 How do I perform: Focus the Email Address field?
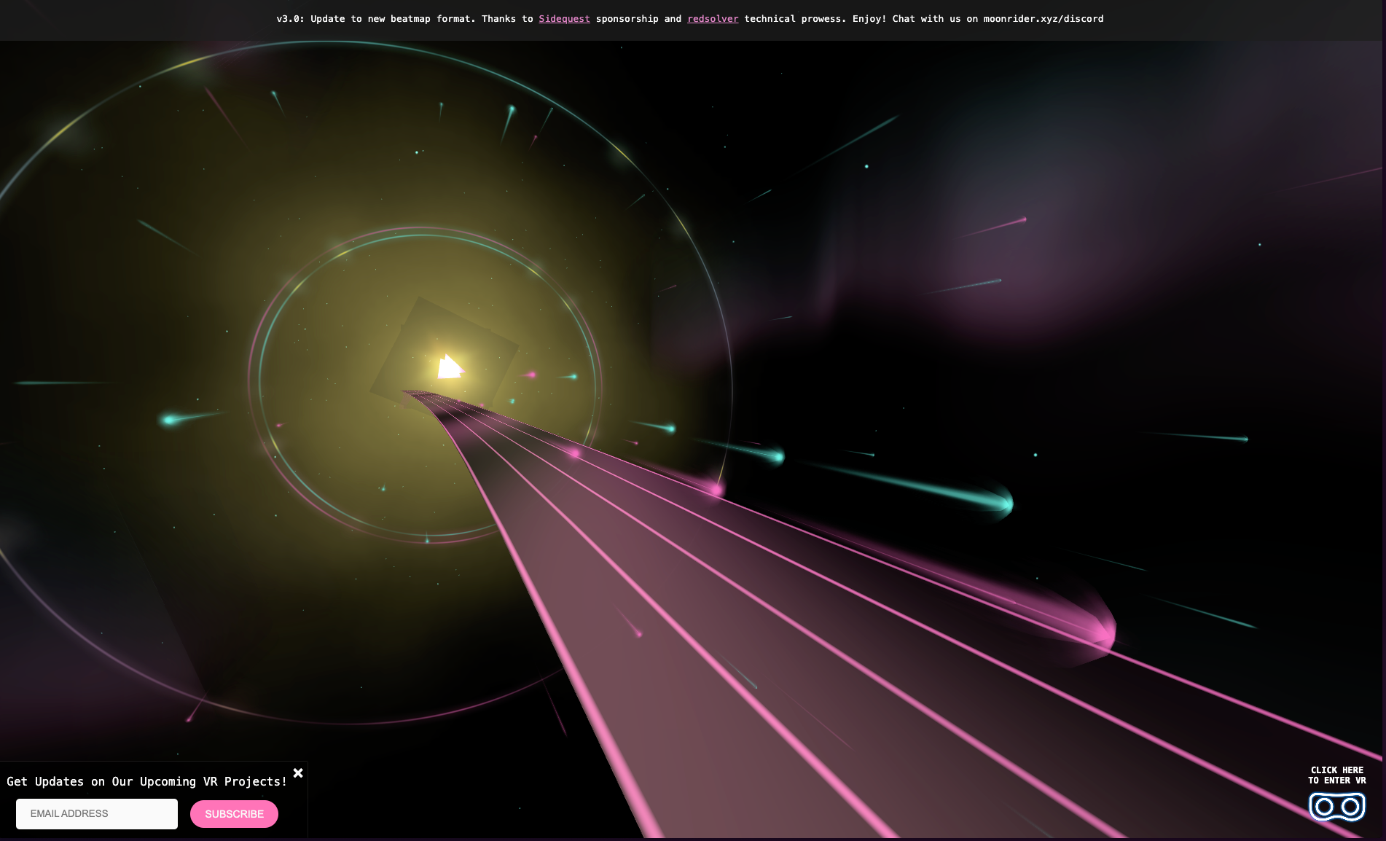[97, 814]
